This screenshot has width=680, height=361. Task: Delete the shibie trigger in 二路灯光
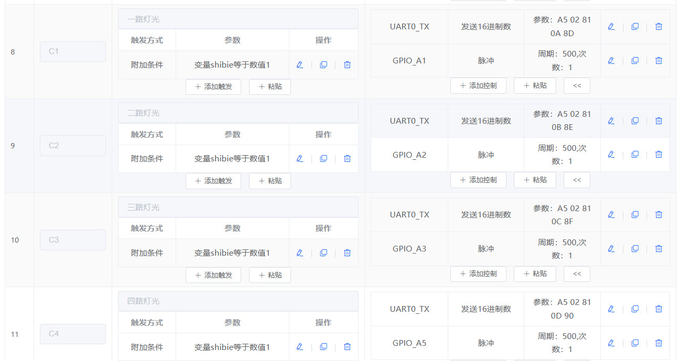(x=347, y=158)
